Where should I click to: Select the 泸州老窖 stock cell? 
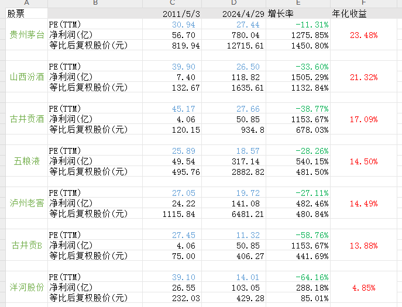[27, 203]
